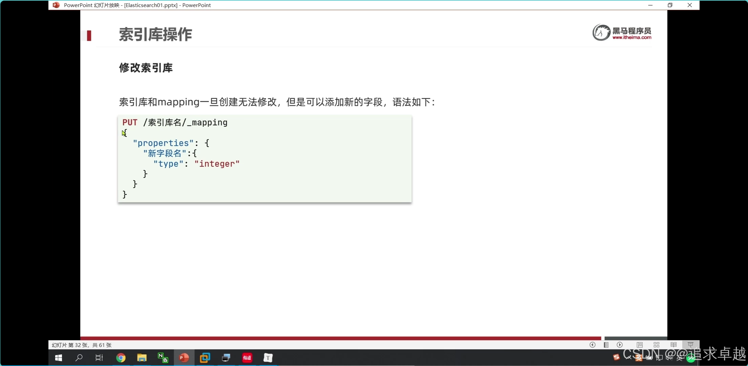Screen dimensions: 748x366
Task: Open the VMware Workstation taskbar icon
Action: pos(205,358)
